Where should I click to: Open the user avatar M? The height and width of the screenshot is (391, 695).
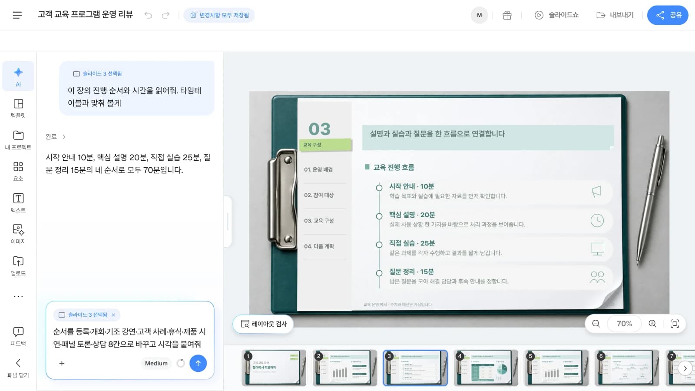tap(479, 15)
